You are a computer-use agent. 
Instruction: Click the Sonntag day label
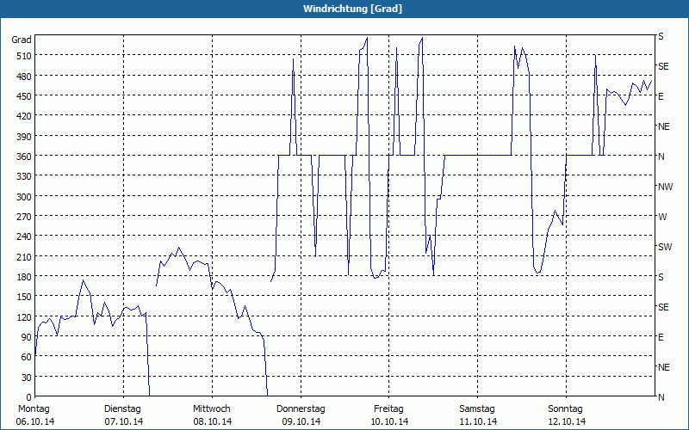click(565, 409)
